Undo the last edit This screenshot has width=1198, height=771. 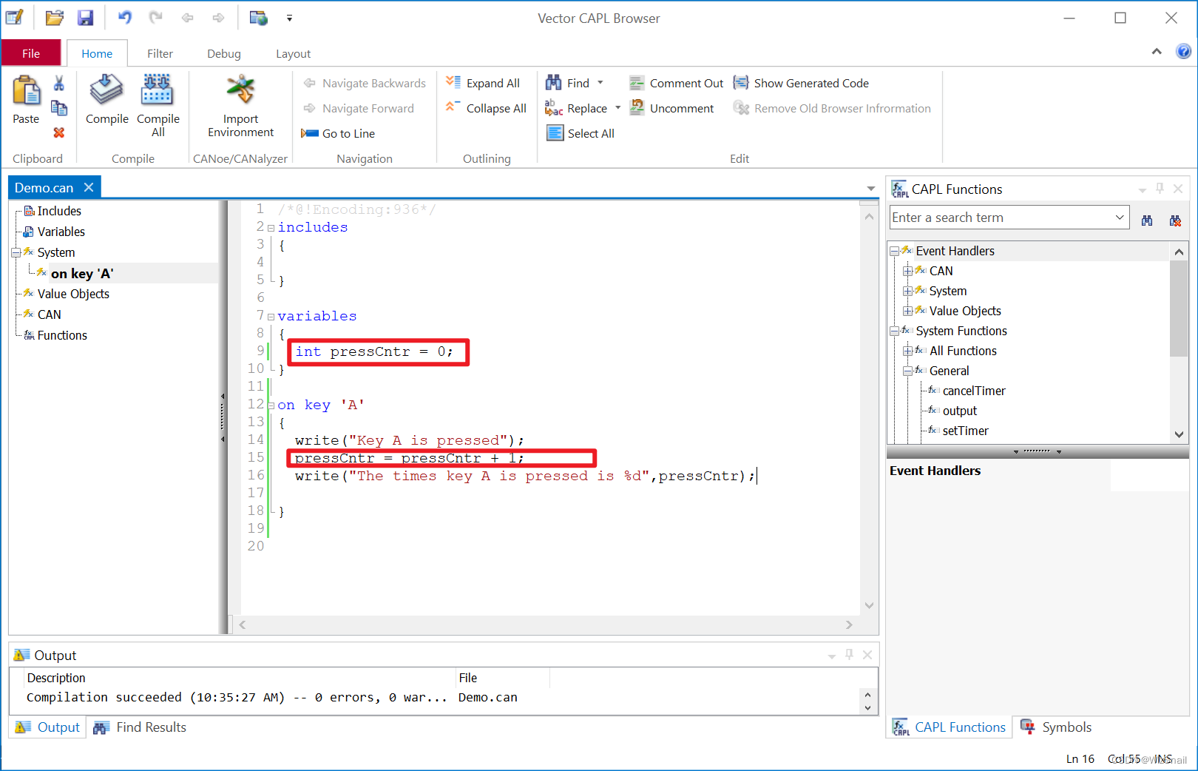point(124,18)
